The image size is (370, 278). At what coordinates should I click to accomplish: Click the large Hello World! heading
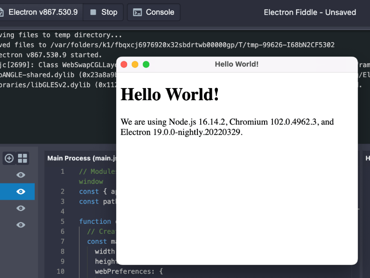coord(170,94)
